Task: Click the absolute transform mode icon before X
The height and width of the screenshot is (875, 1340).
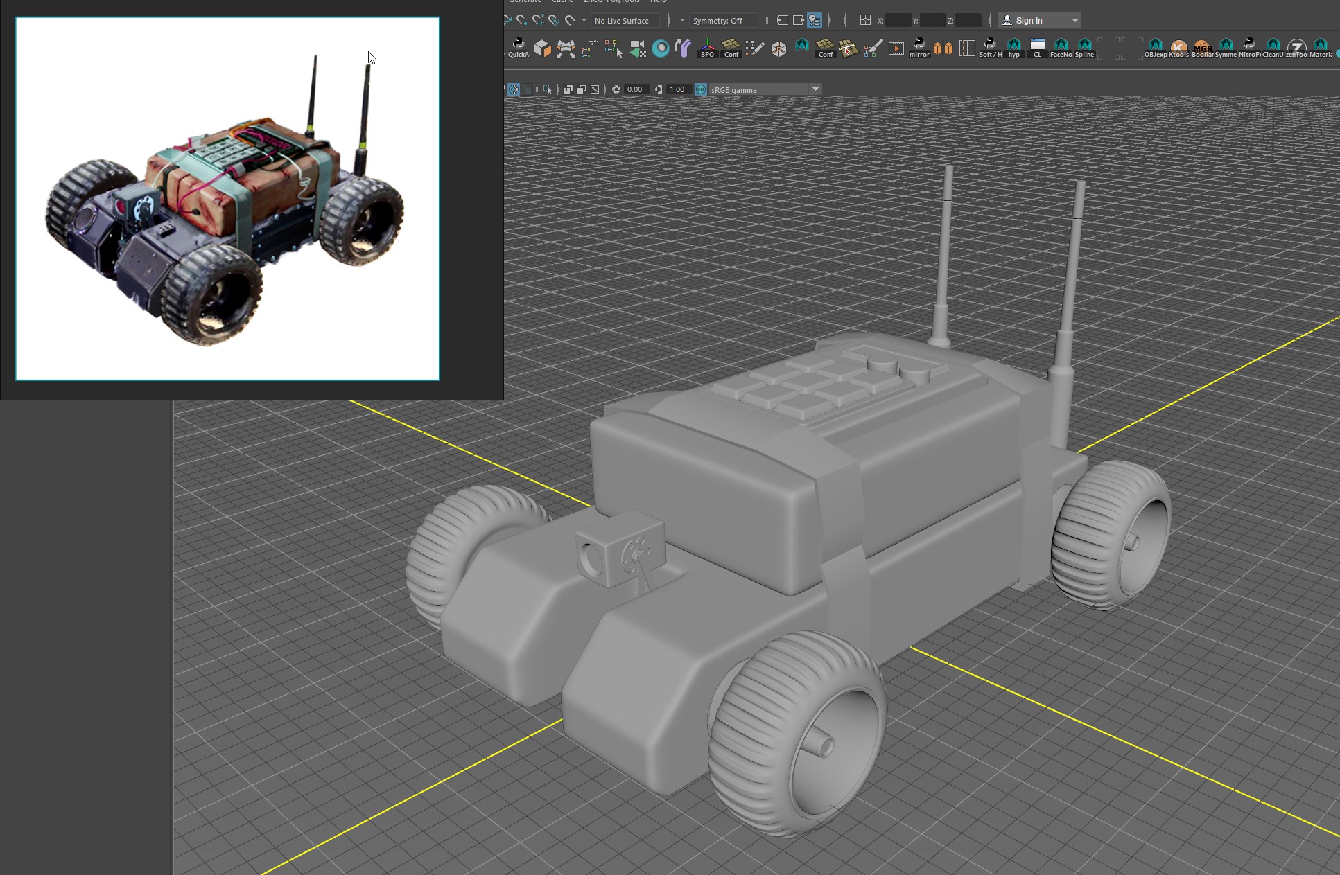Action: click(865, 20)
